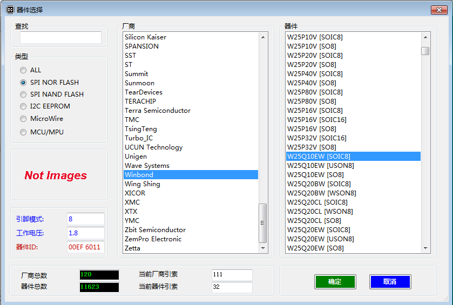The image size is (453, 305).
Task: Select device W25Q10EW [SOIC8]
Action: click(353, 157)
